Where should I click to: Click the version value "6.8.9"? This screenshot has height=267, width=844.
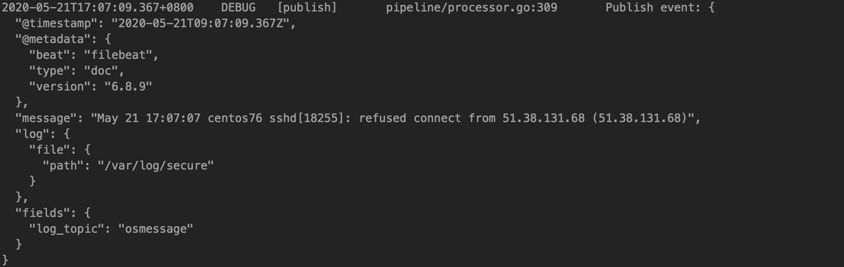128,87
